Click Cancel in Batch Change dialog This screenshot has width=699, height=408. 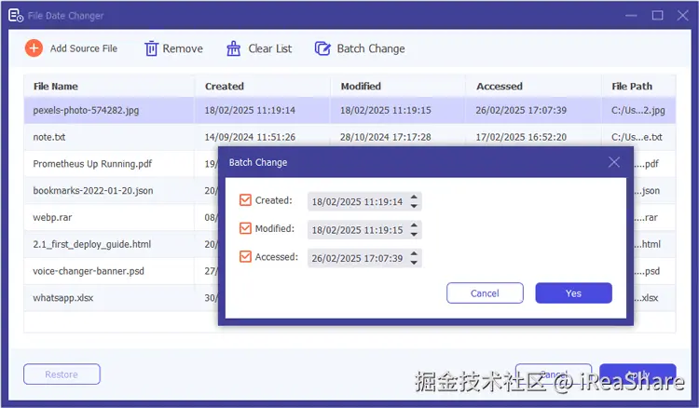click(485, 293)
